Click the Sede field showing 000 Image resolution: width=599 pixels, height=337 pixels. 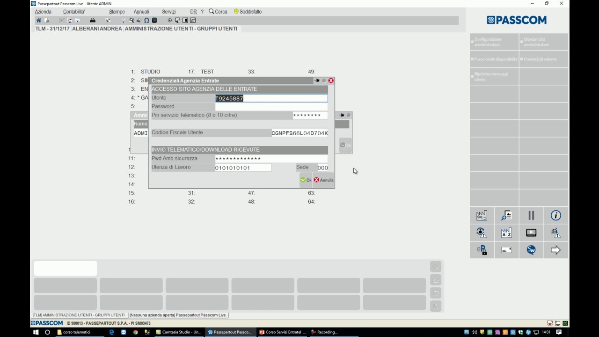322,168
